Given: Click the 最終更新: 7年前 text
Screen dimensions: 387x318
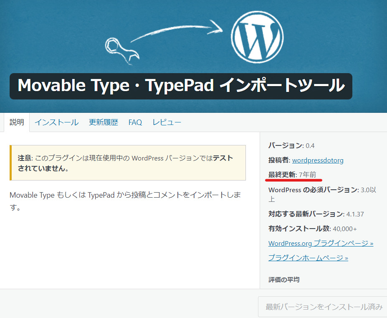Looking at the screenshot, I should 292,175.
